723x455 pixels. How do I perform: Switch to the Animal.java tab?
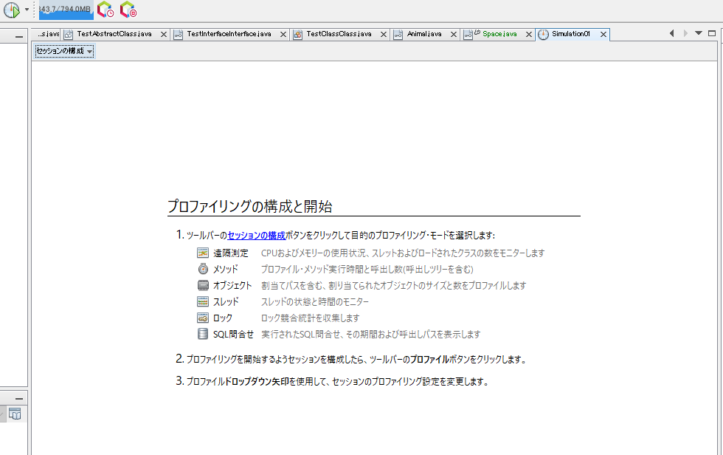[x=424, y=34]
